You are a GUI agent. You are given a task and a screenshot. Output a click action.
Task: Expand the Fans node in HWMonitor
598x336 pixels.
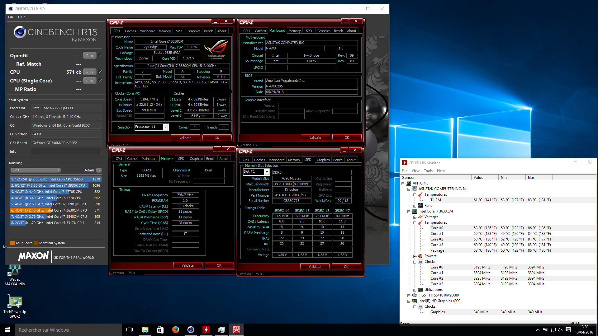(415, 206)
